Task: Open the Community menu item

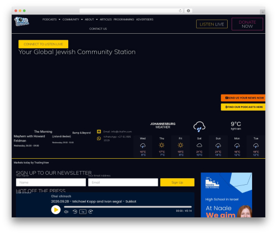Action: tap(71, 19)
